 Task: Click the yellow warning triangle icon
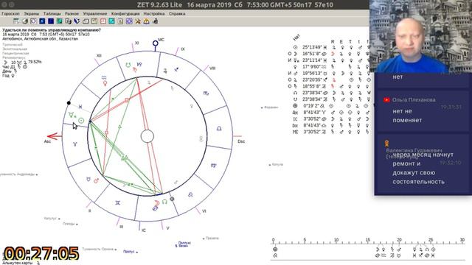click(146, 21)
